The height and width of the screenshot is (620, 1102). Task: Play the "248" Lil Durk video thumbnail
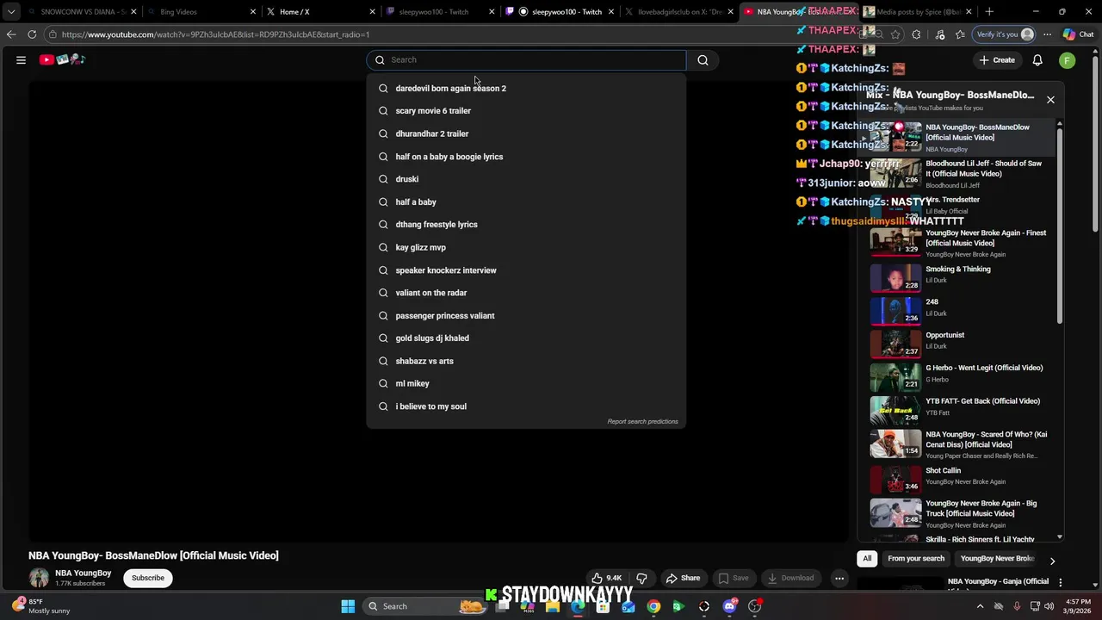tap(895, 310)
